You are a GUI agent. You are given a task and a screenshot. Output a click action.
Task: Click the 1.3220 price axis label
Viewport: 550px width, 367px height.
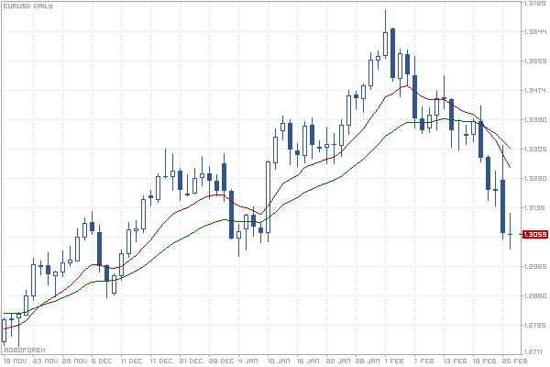point(535,178)
